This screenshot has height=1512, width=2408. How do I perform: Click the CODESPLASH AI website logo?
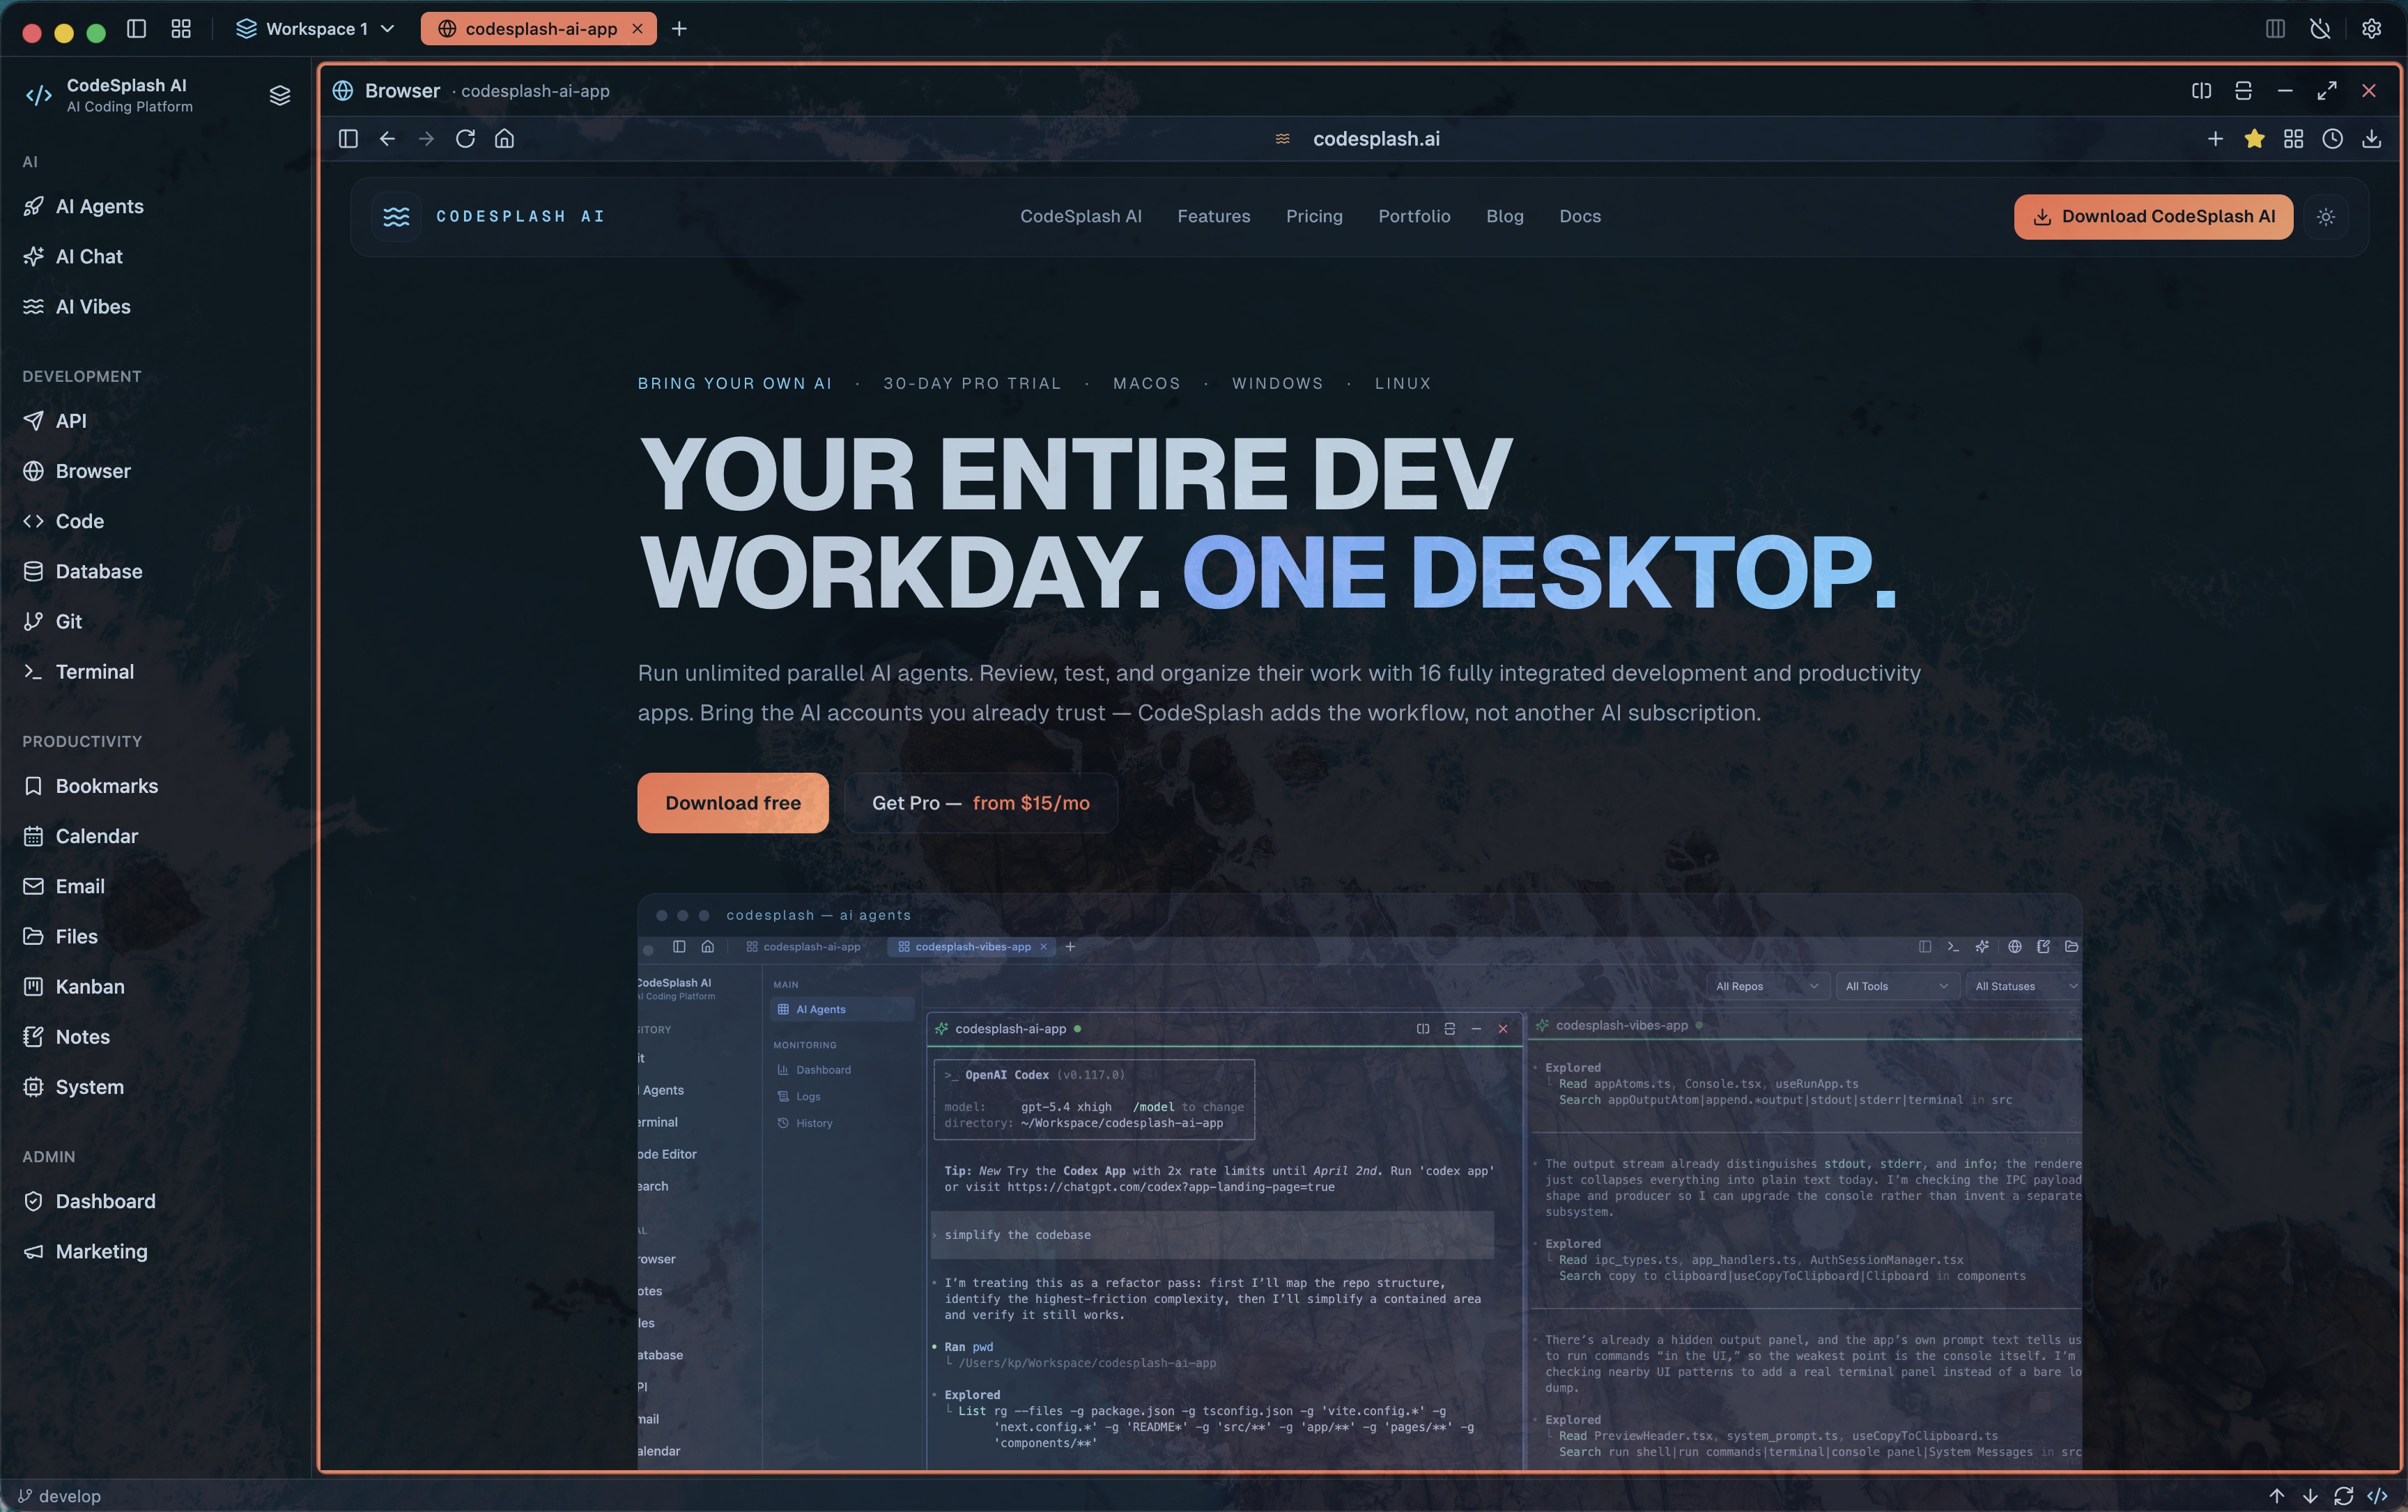tap(489, 217)
